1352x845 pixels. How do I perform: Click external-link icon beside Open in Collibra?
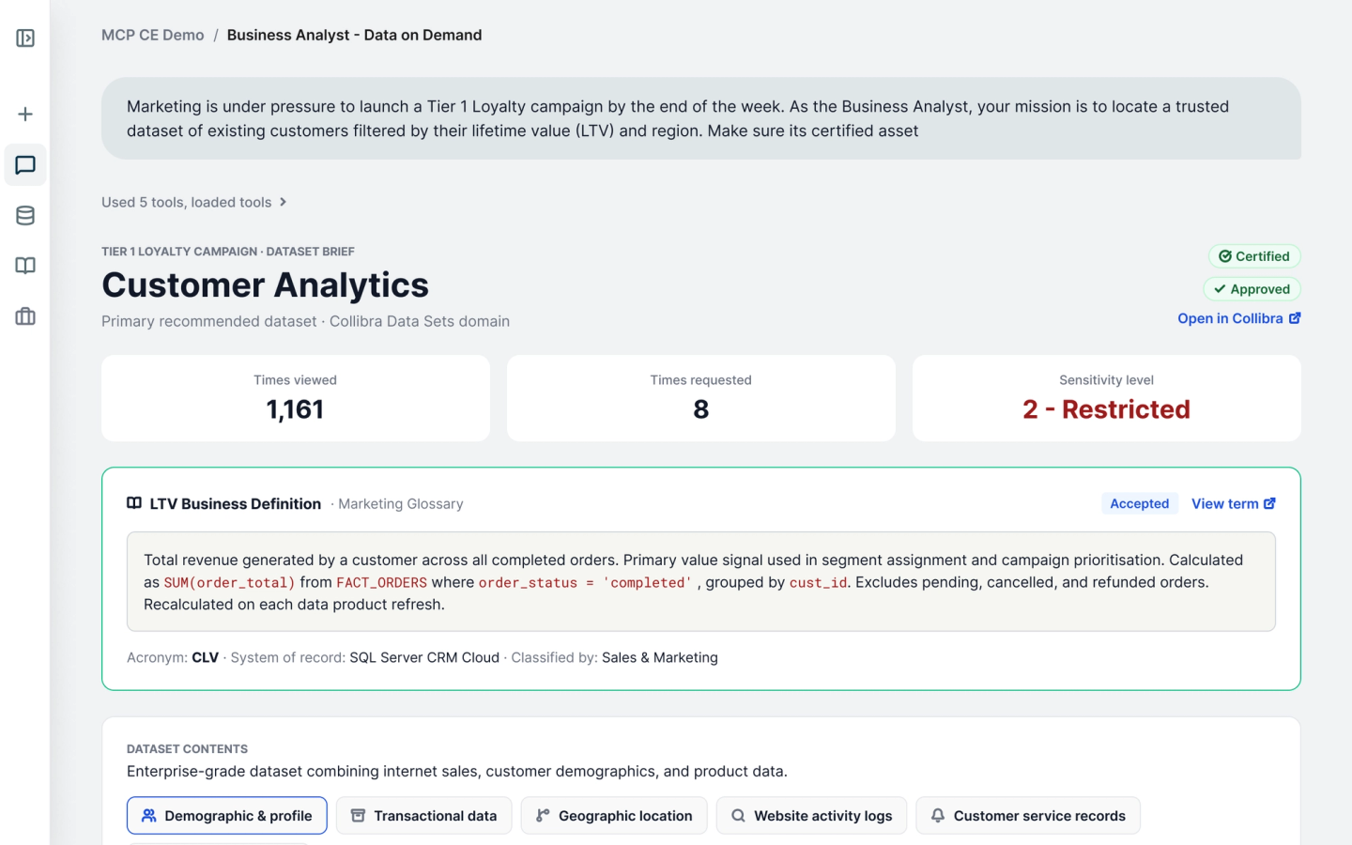1295,318
